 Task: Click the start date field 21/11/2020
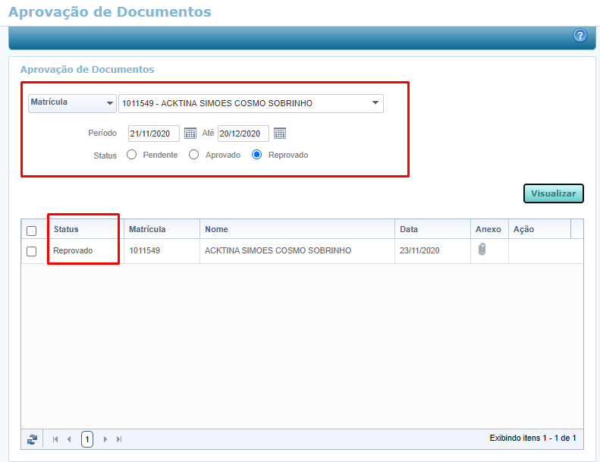pos(154,134)
